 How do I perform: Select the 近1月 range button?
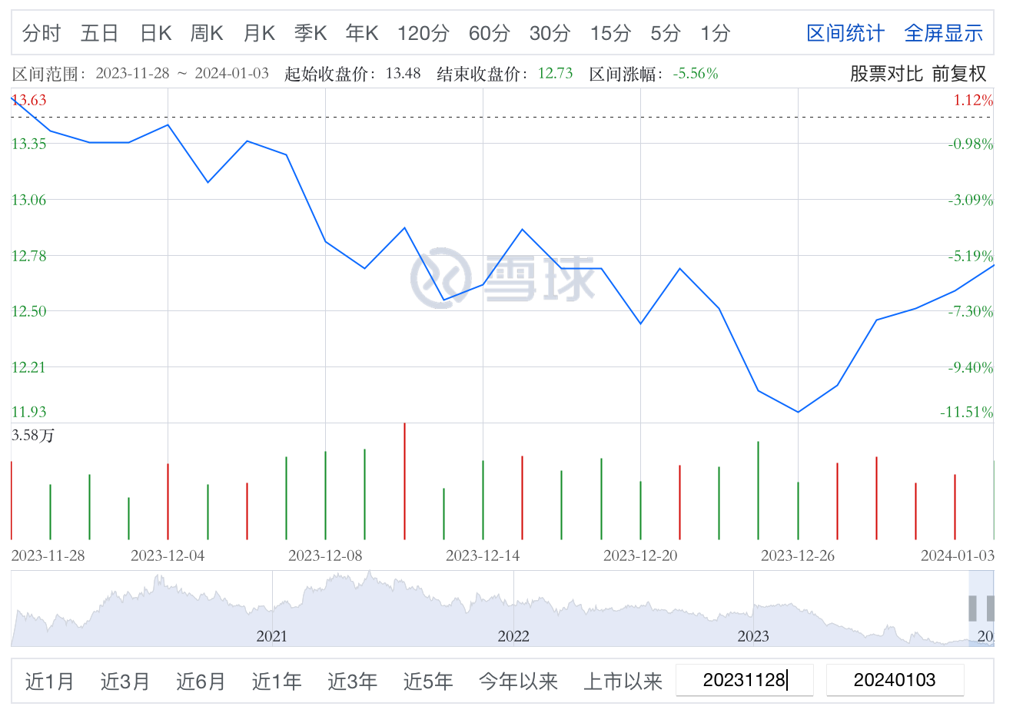(50, 681)
